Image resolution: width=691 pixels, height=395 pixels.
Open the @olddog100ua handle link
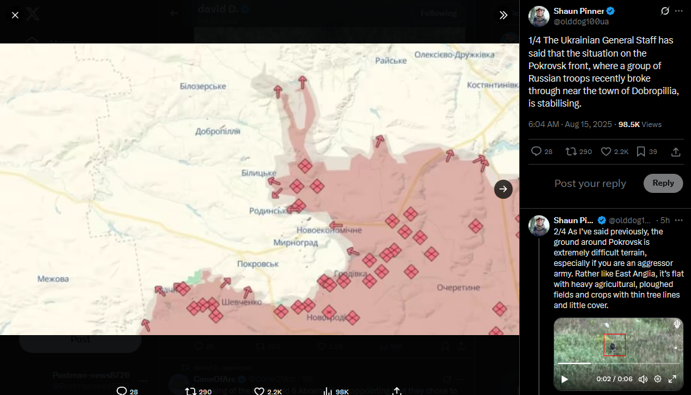click(581, 22)
